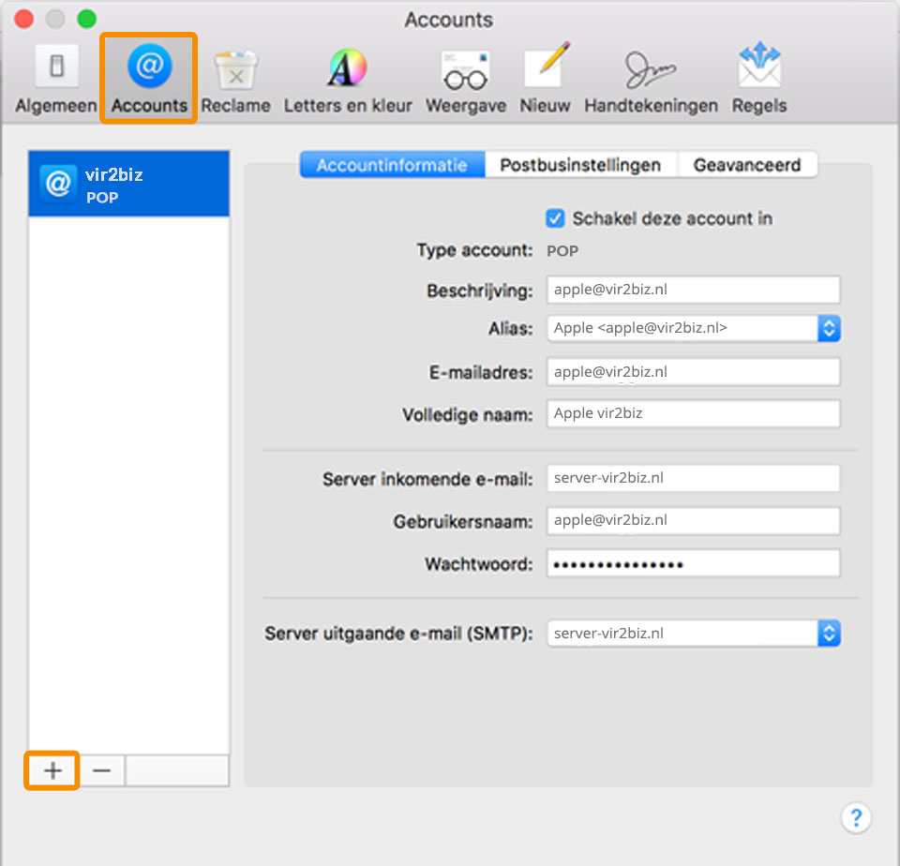Screen dimensions: 900x866
Task: Uncheck 'Schakel deze account in' checkbox
Action: [556, 218]
